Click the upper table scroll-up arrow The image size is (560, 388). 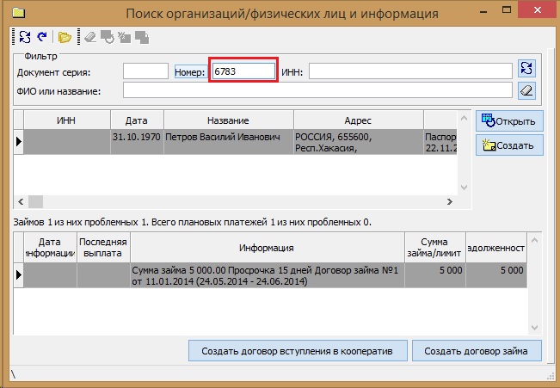click(464, 118)
